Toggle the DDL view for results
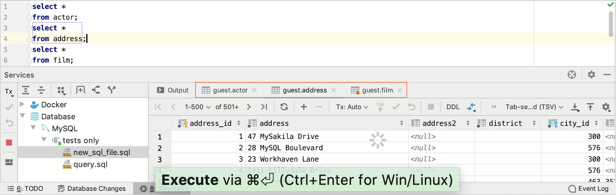 (453, 107)
